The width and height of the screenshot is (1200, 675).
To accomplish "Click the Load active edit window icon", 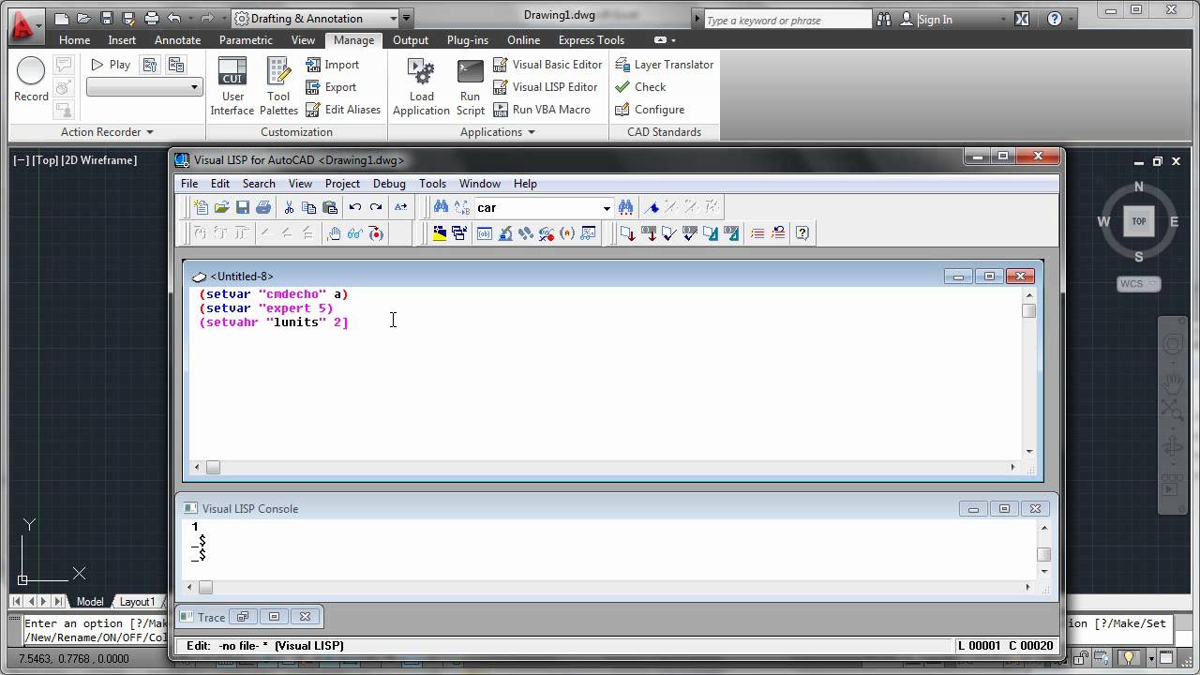I will (628, 233).
